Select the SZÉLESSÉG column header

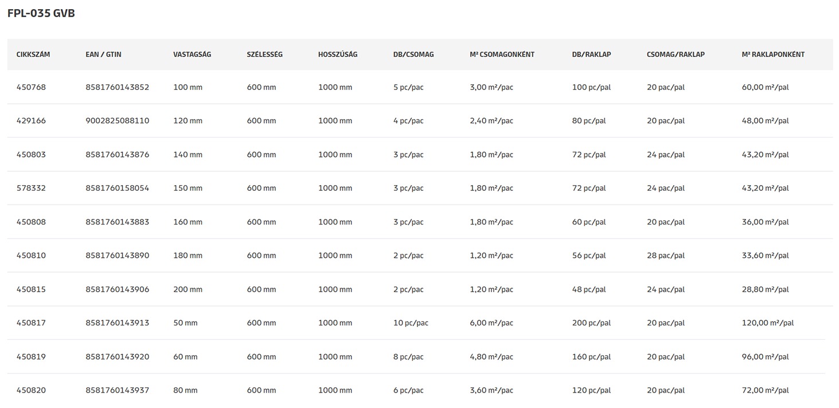click(x=264, y=54)
